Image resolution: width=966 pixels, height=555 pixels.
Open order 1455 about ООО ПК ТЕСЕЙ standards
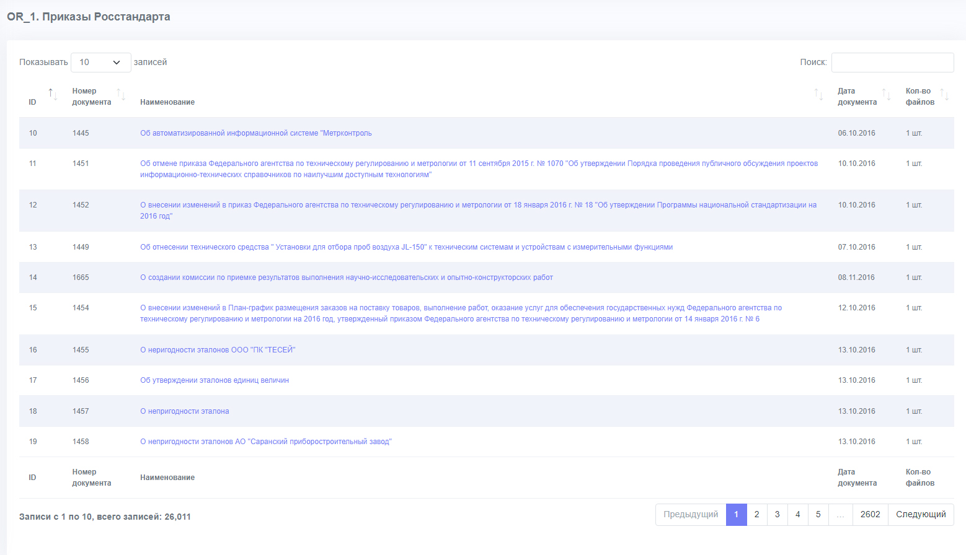218,350
